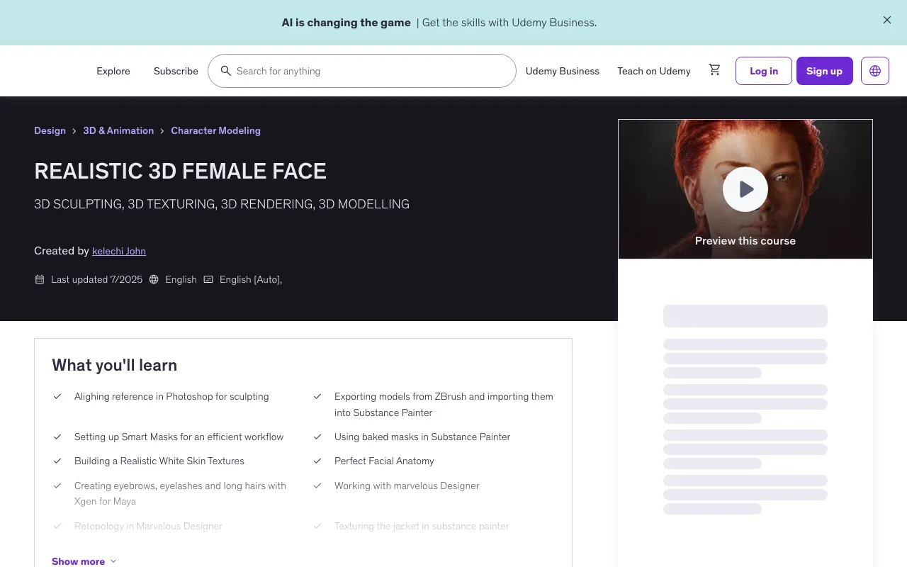The image size is (907, 567).
Task: Click the Sign up button
Action: coord(824,71)
